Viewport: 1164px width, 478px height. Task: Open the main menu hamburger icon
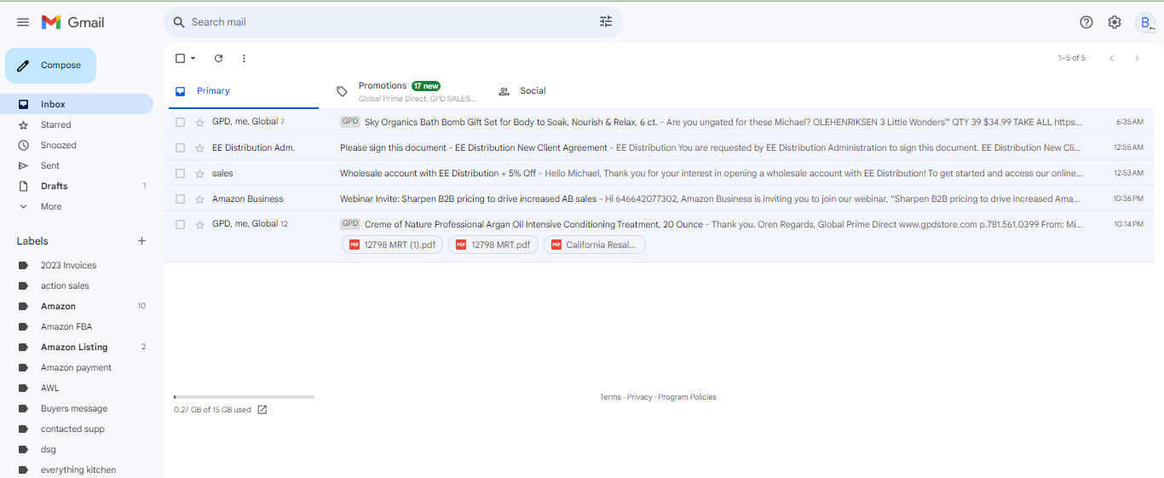[x=23, y=22]
